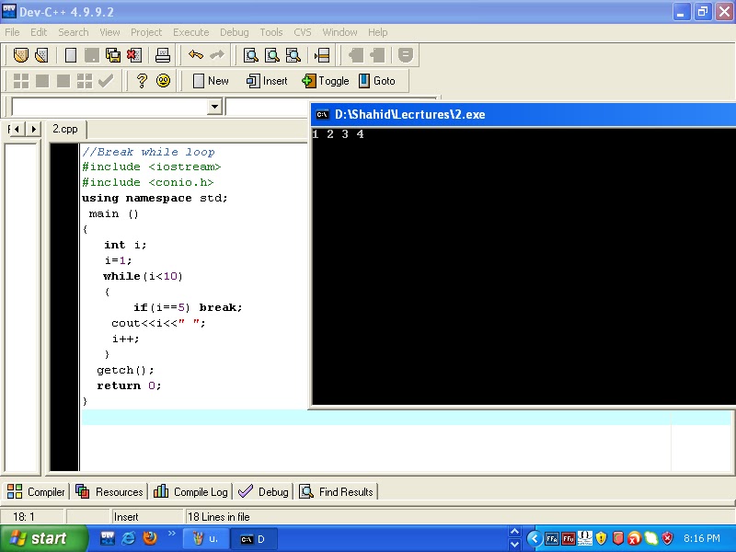Expand the class browser combo box arrow
The height and width of the screenshot is (552, 736).
(x=215, y=107)
